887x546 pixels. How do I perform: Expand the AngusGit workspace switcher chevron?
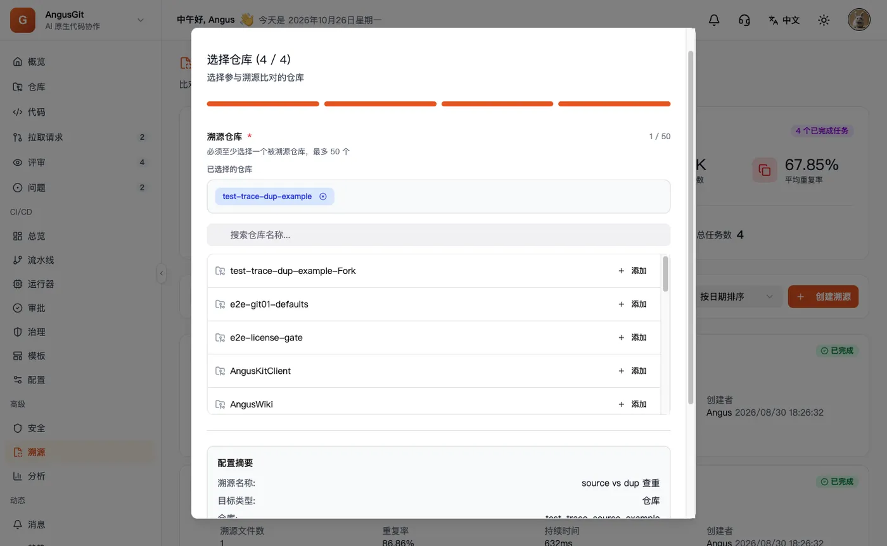coord(141,20)
